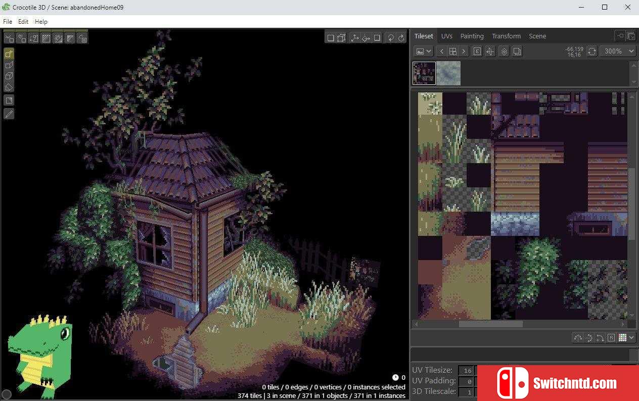Open the 300% zoom dropdown

[618, 51]
